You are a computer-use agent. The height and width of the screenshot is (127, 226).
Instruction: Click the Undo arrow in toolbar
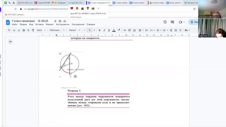pos(14,30)
